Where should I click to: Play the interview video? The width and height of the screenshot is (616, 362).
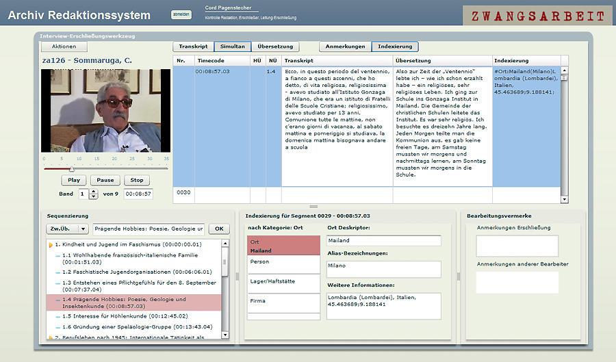[x=74, y=180]
